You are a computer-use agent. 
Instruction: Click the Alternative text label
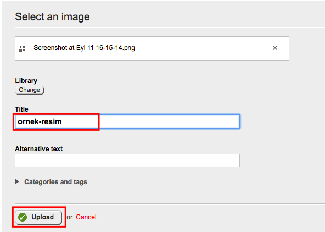(x=39, y=149)
